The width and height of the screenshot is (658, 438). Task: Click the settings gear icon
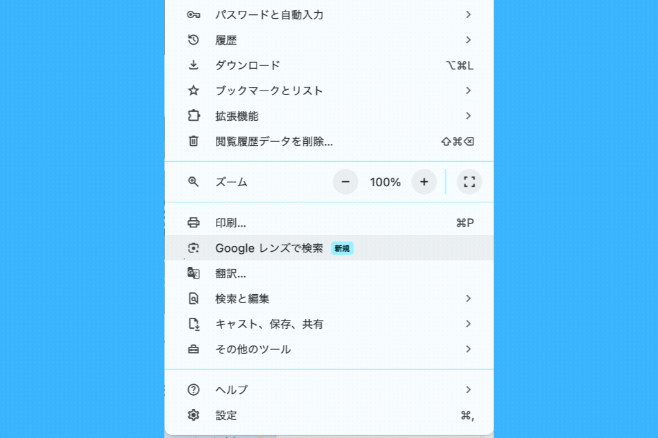click(193, 416)
